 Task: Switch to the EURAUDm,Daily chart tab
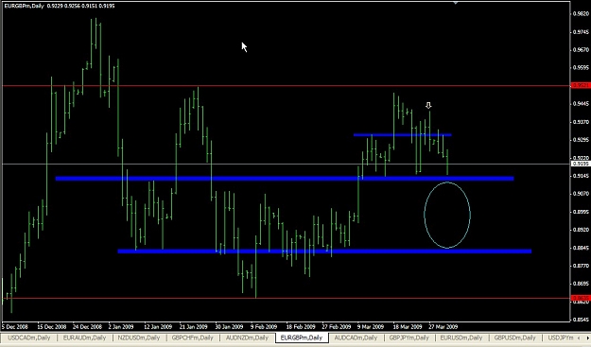point(84,338)
